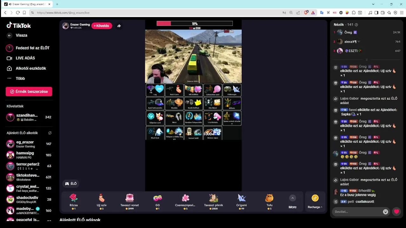Expand the top viewers list chevron
Image resolution: width=406 pixels, height=228 pixels.
367,60
